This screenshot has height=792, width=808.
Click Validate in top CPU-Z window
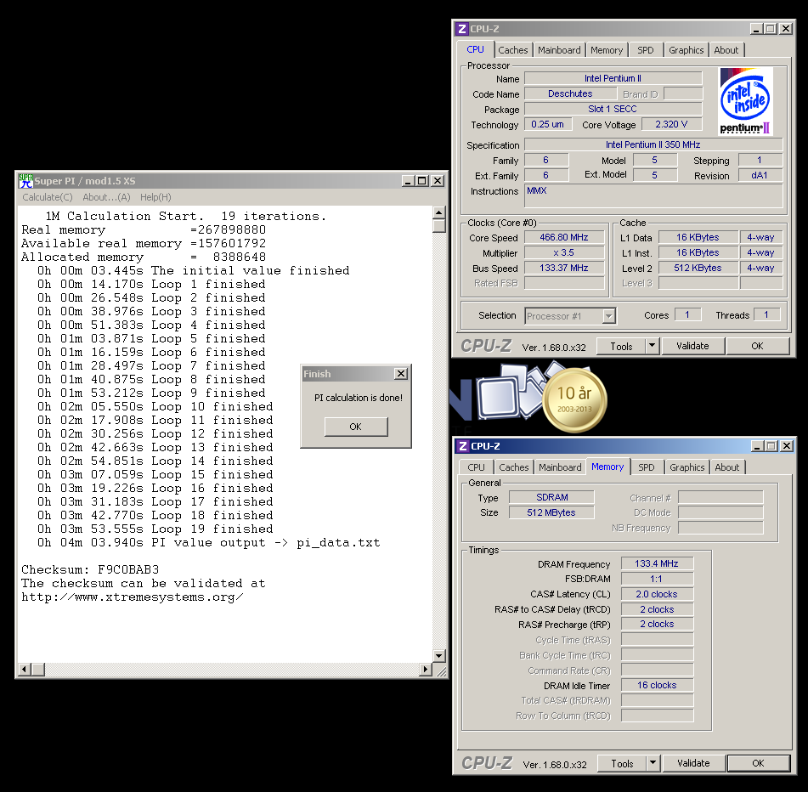[692, 346]
